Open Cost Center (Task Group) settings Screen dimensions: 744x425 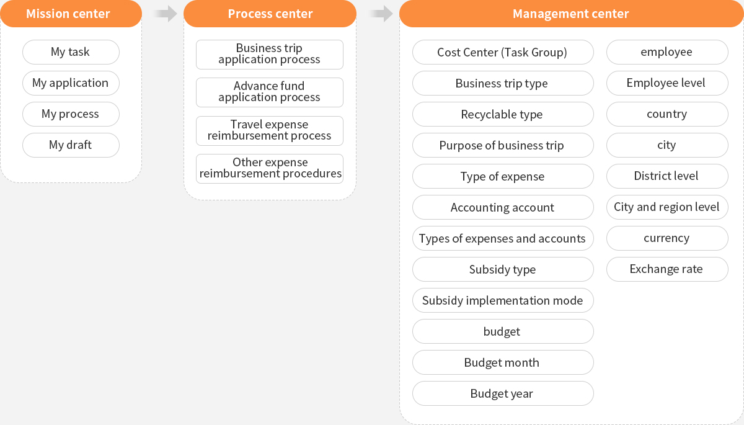(503, 52)
